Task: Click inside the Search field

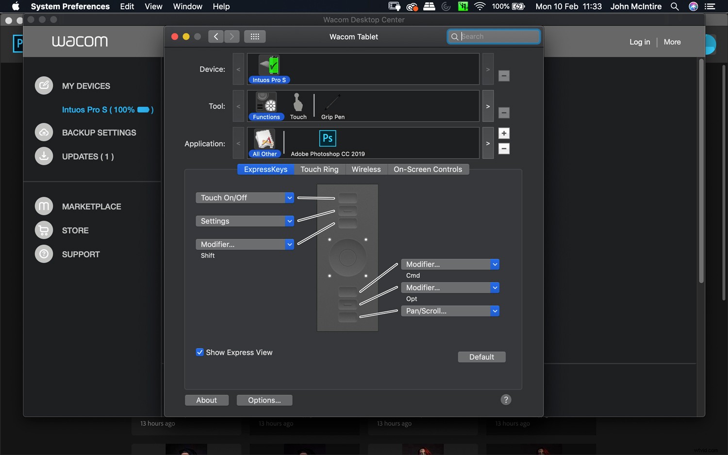Action: 495,36
